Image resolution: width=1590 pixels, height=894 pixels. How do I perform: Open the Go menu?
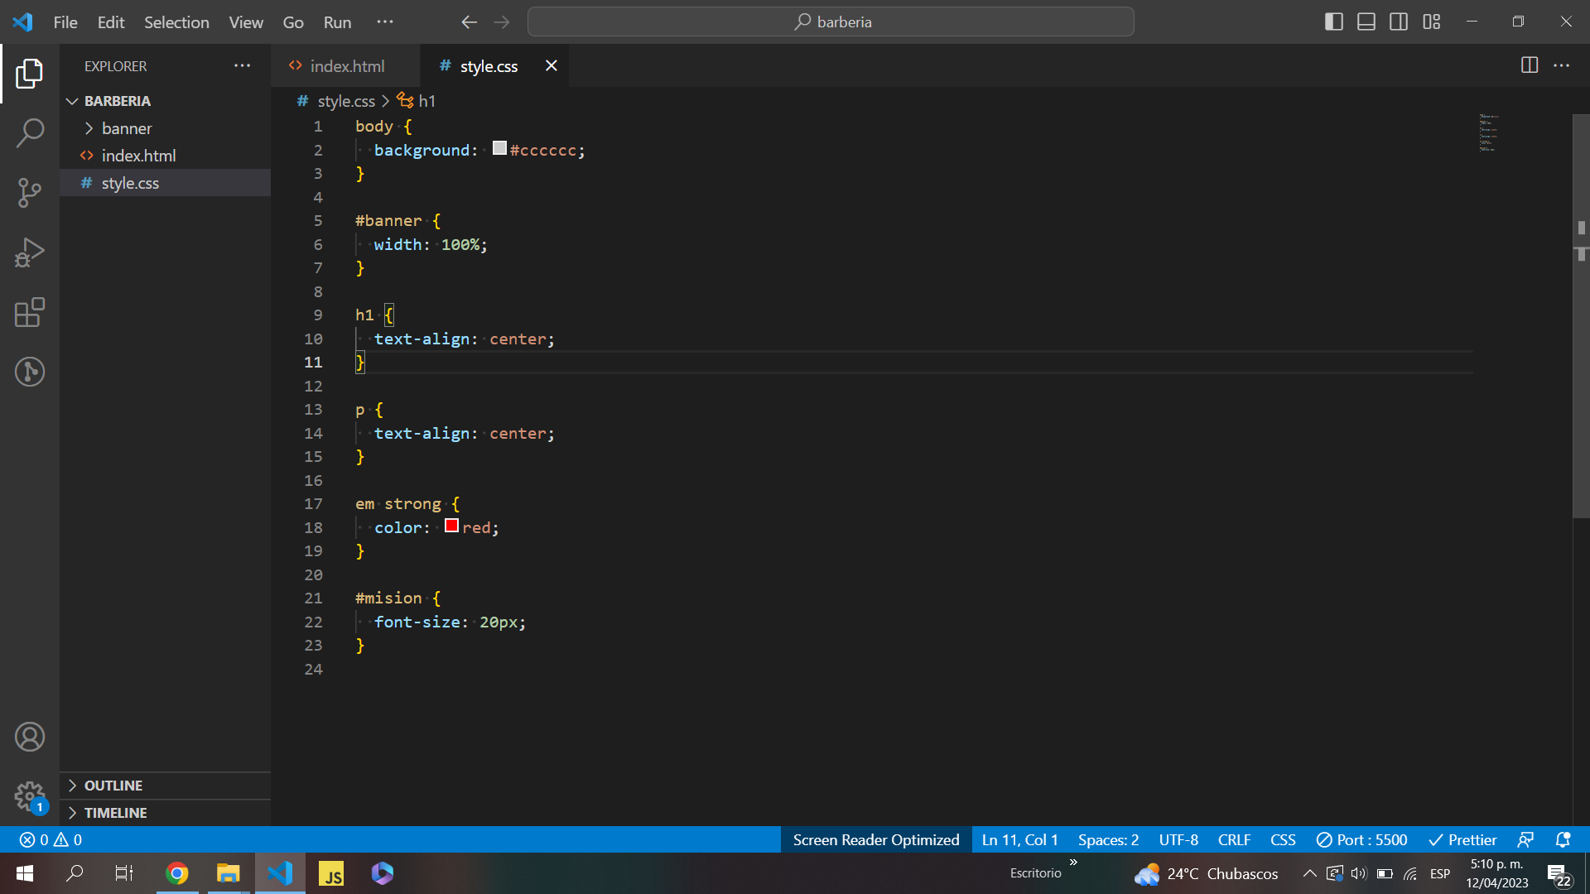(293, 22)
